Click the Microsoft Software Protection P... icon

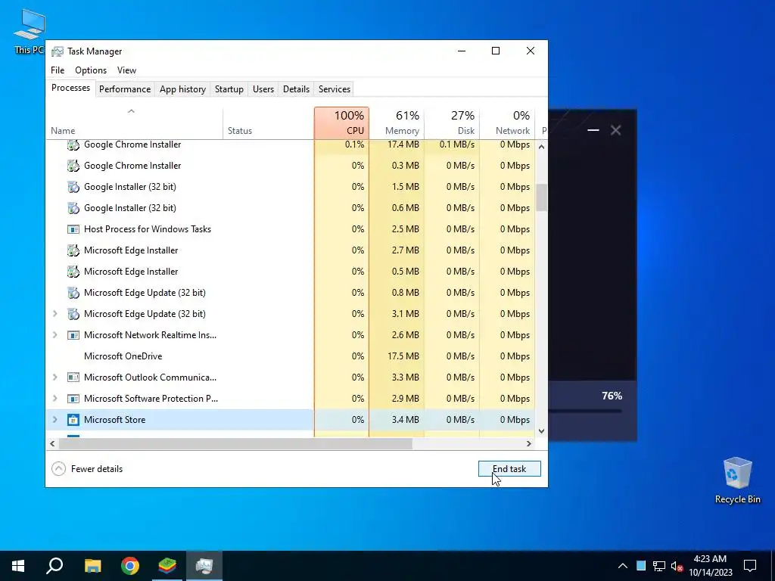pyautogui.click(x=73, y=399)
